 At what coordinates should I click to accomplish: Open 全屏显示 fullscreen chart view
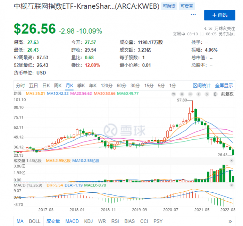pyautogui.click(x=224, y=86)
